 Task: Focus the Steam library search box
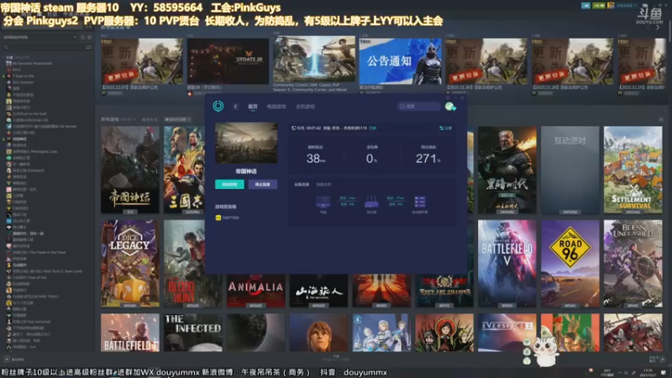point(43,47)
